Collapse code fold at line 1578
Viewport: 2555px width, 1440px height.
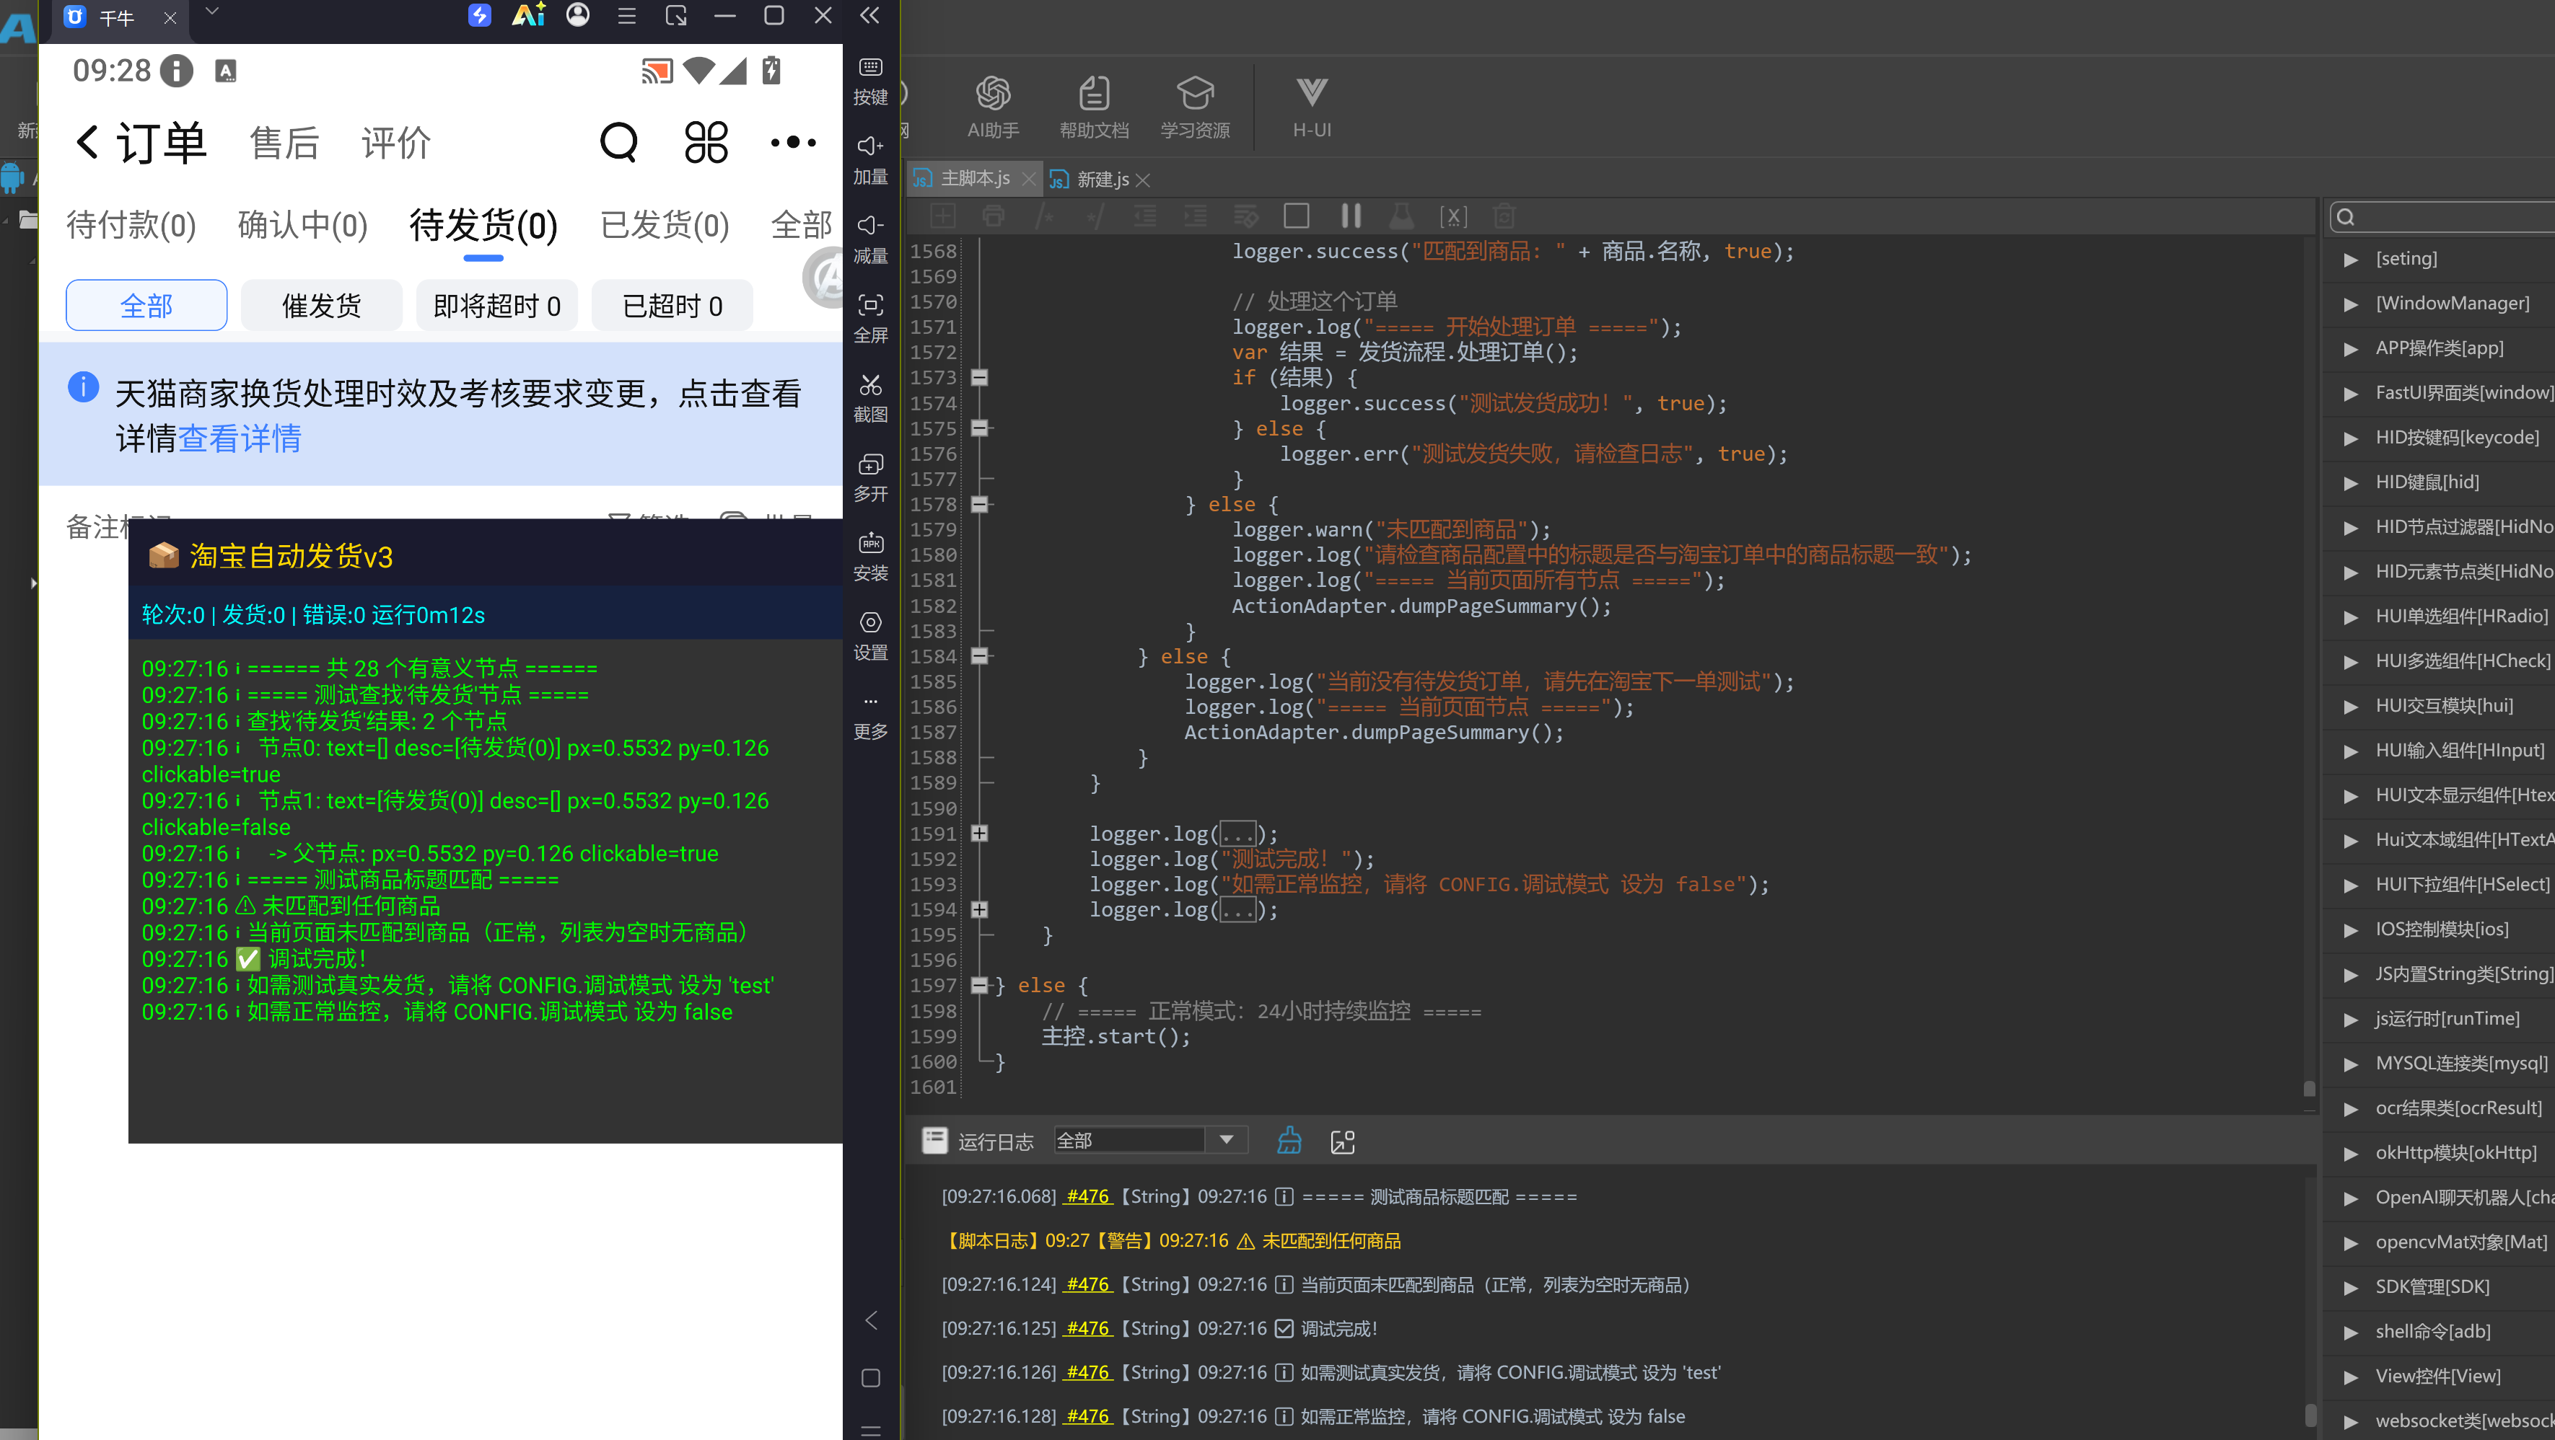coord(979,505)
